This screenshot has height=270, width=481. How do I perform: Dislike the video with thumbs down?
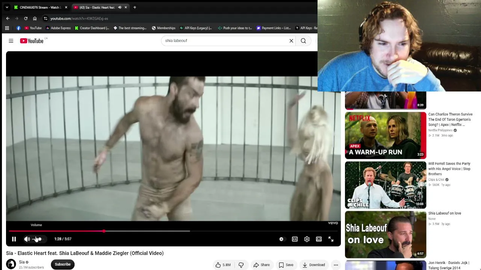tap(241, 265)
